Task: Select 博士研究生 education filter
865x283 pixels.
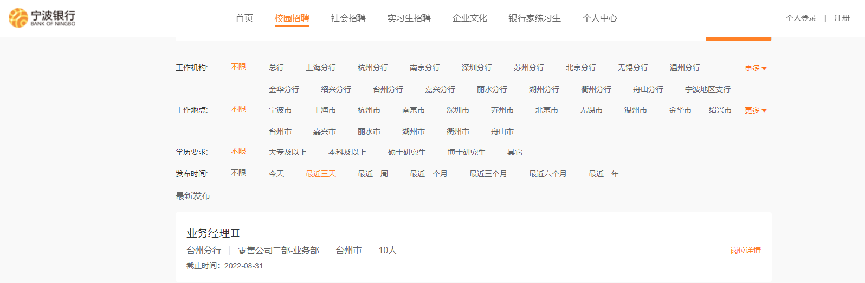Action: [467, 152]
